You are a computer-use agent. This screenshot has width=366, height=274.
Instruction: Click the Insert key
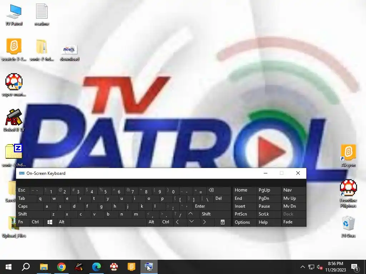[x=244, y=206]
